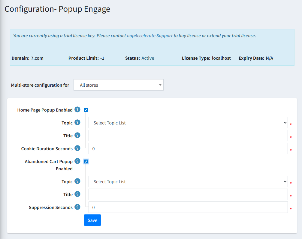
Task: Click help icon next to Home Page Topic
Action: pyautogui.click(x=77, y=122)
